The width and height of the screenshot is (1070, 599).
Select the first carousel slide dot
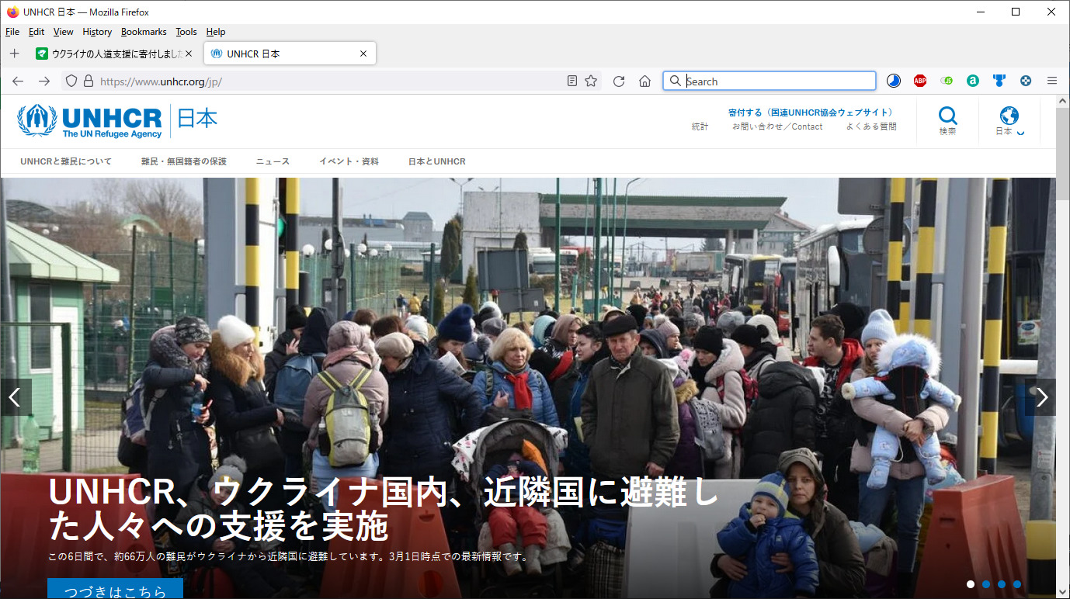pos(971,584)
